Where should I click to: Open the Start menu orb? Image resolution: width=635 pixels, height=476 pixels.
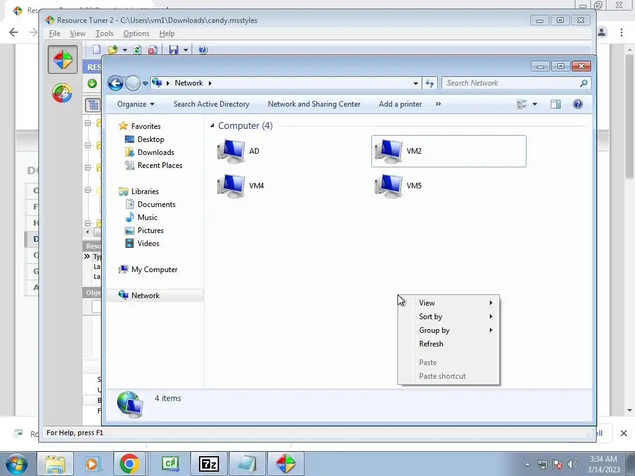point(17,464)
